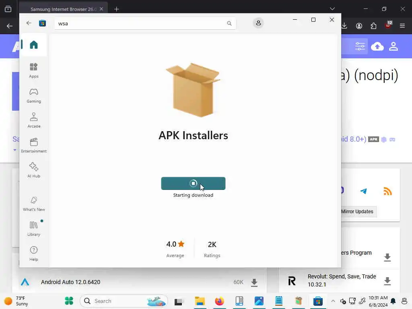Open Help in Store sidebar
Screen dimensions: 412x309
(x=34, y=253)
